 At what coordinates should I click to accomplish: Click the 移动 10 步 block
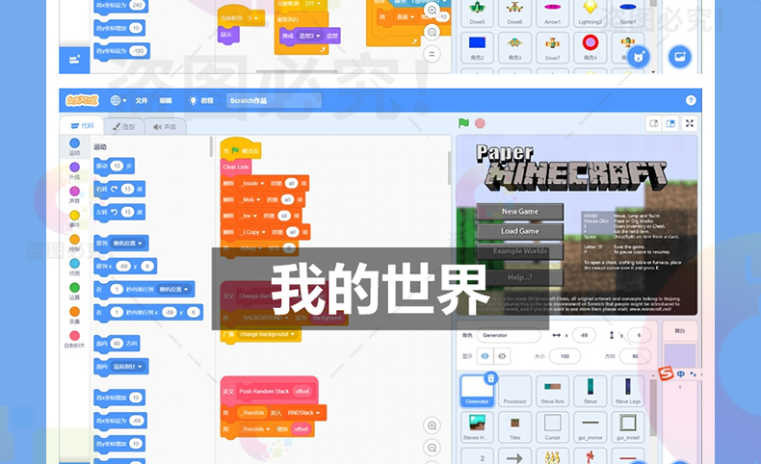click(x=114, y=167)
